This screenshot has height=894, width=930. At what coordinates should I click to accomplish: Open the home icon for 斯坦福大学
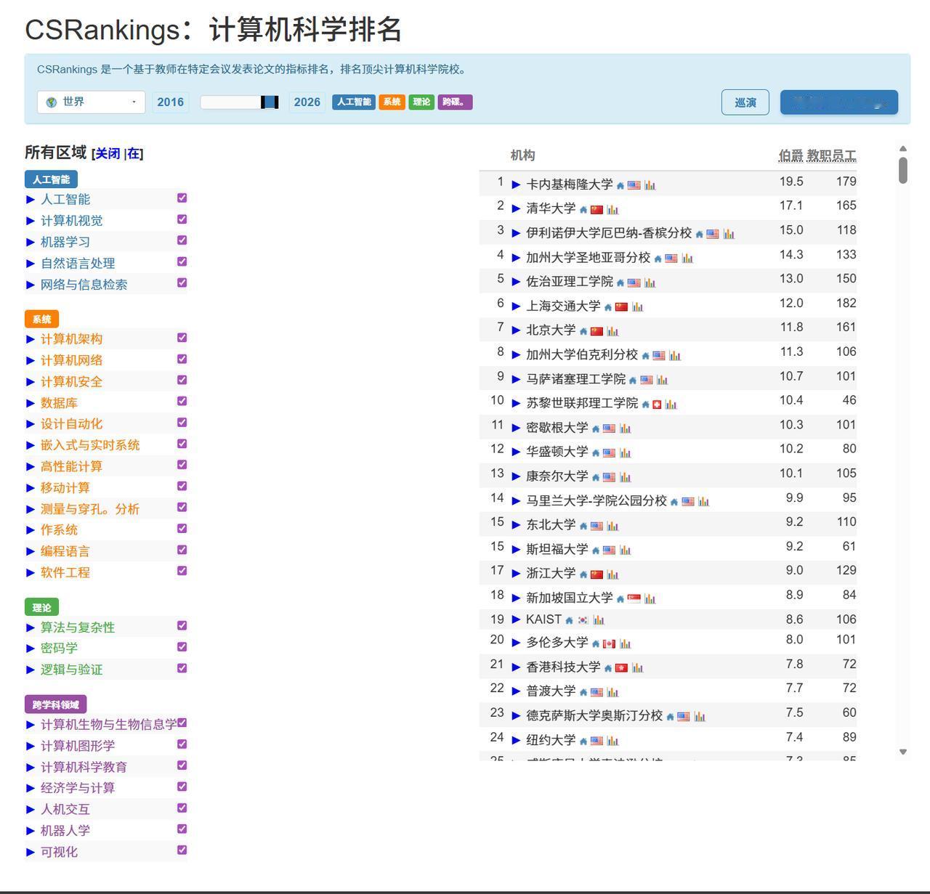point(596,550)
